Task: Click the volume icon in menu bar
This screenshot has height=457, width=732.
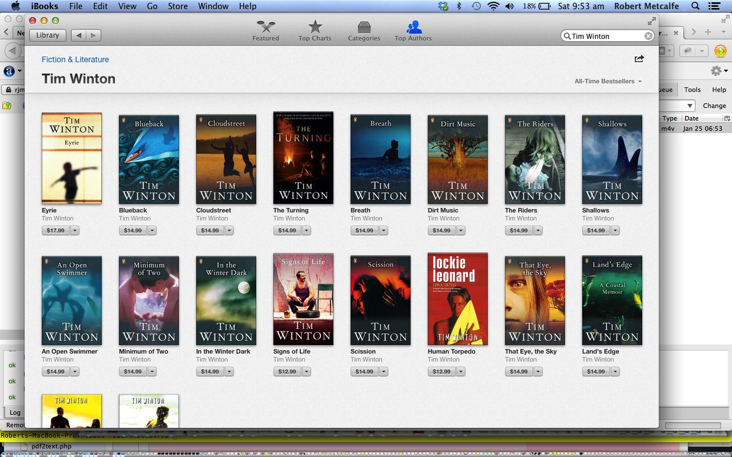Action: (x=510, y=6)
